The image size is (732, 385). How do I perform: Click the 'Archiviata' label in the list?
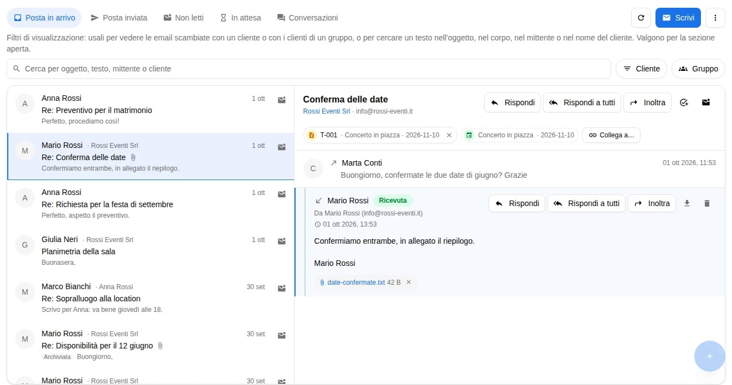(58, 357)
